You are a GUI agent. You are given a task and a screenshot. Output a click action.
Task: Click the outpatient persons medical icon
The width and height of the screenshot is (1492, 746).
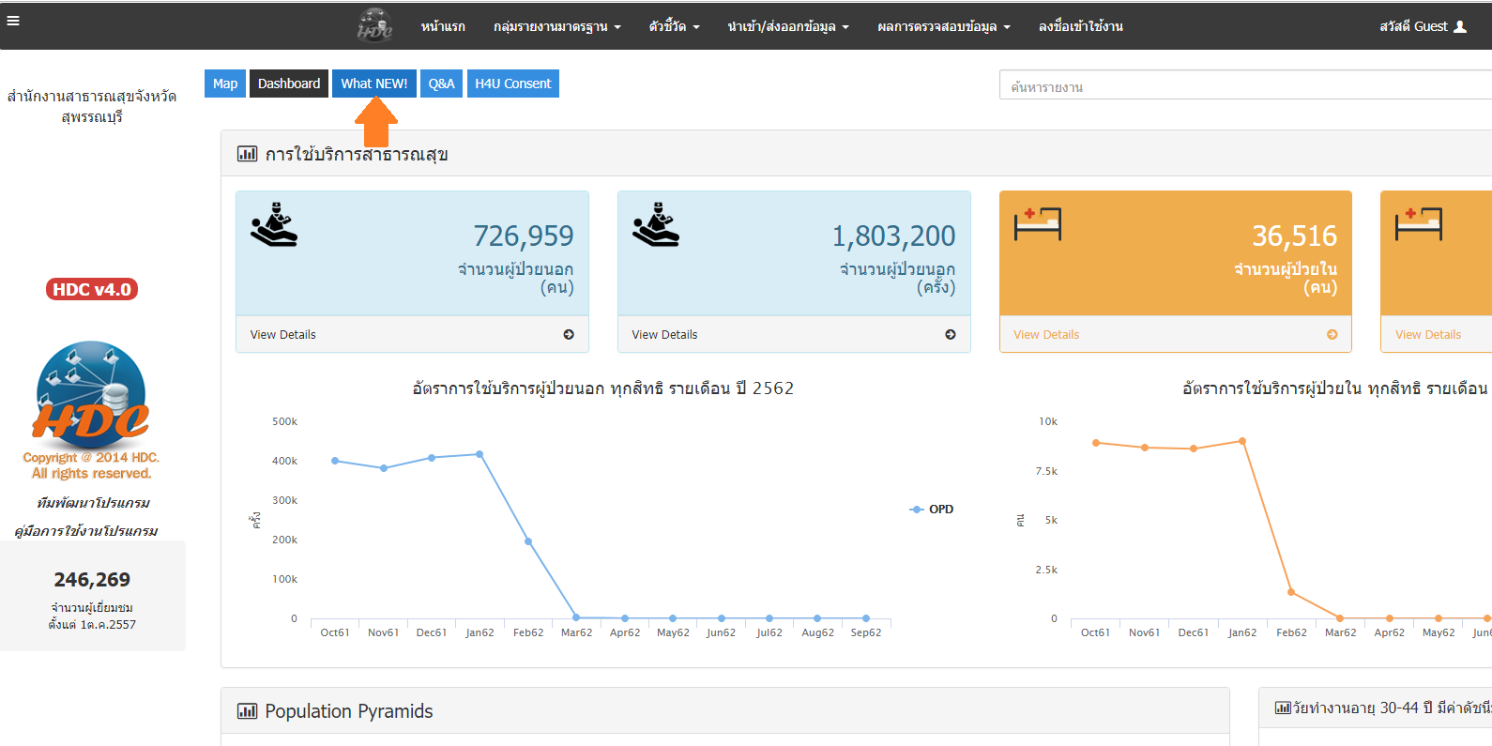[x=274, y=225]
